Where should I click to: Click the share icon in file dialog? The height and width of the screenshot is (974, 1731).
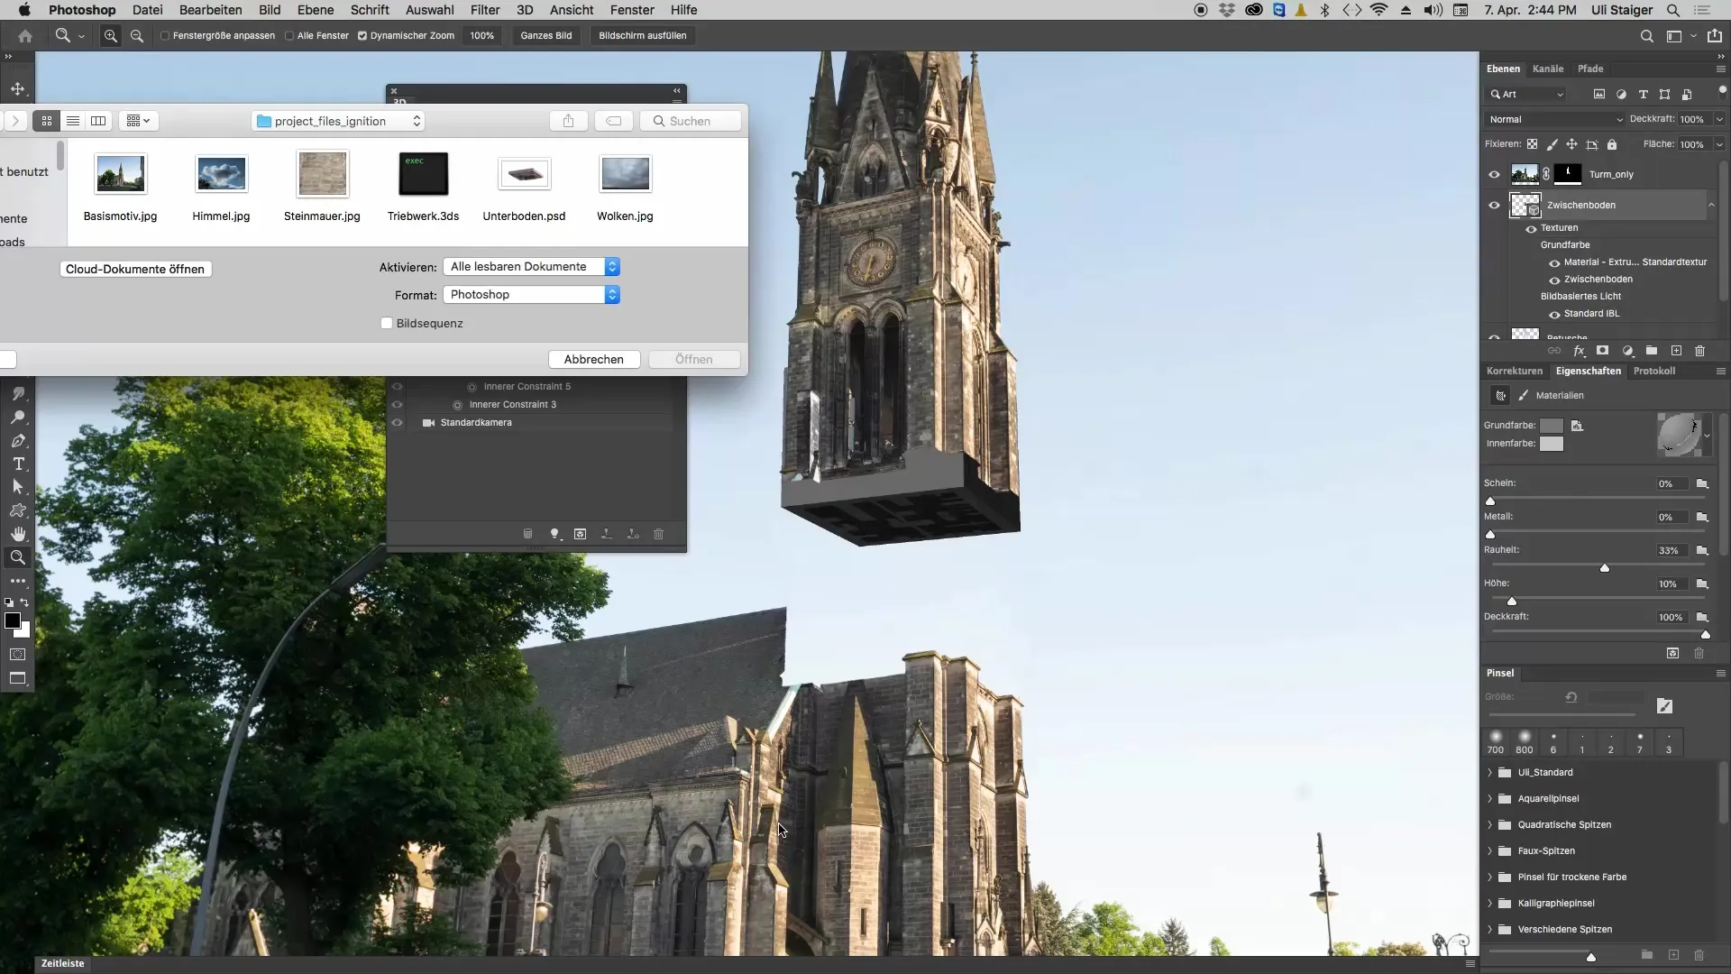click(568, 121)
